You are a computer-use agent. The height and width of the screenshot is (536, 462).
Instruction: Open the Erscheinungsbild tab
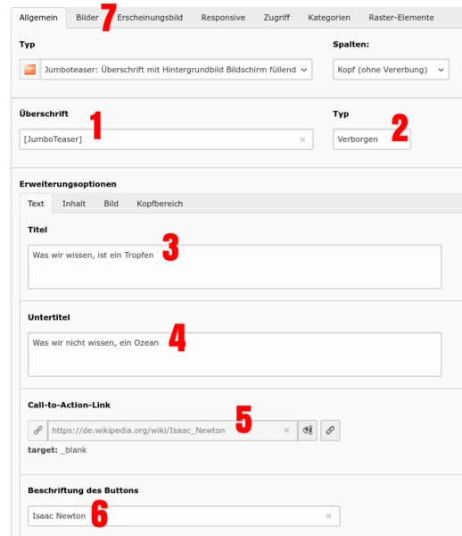(150, 18)
